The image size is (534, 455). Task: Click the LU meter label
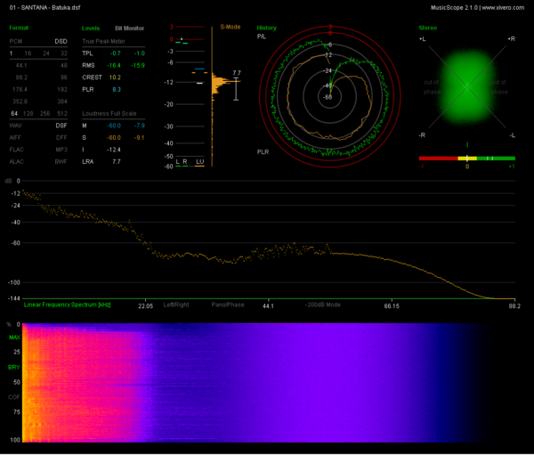(200, 162)
